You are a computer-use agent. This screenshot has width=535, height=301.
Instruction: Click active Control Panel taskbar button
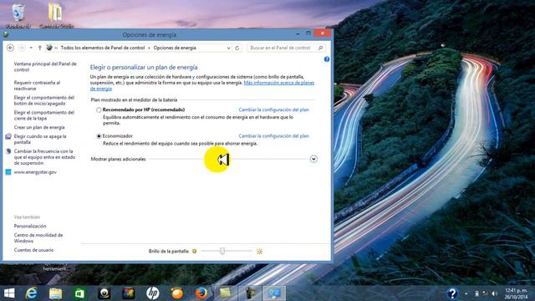click(x=274, y=293)
